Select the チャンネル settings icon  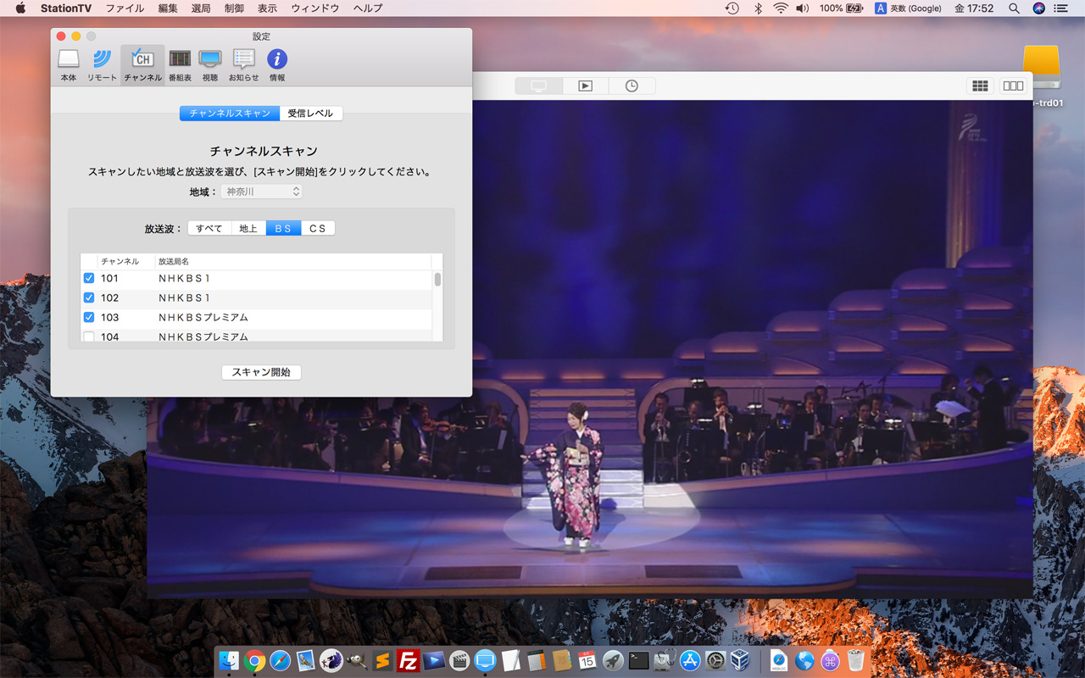142,64
